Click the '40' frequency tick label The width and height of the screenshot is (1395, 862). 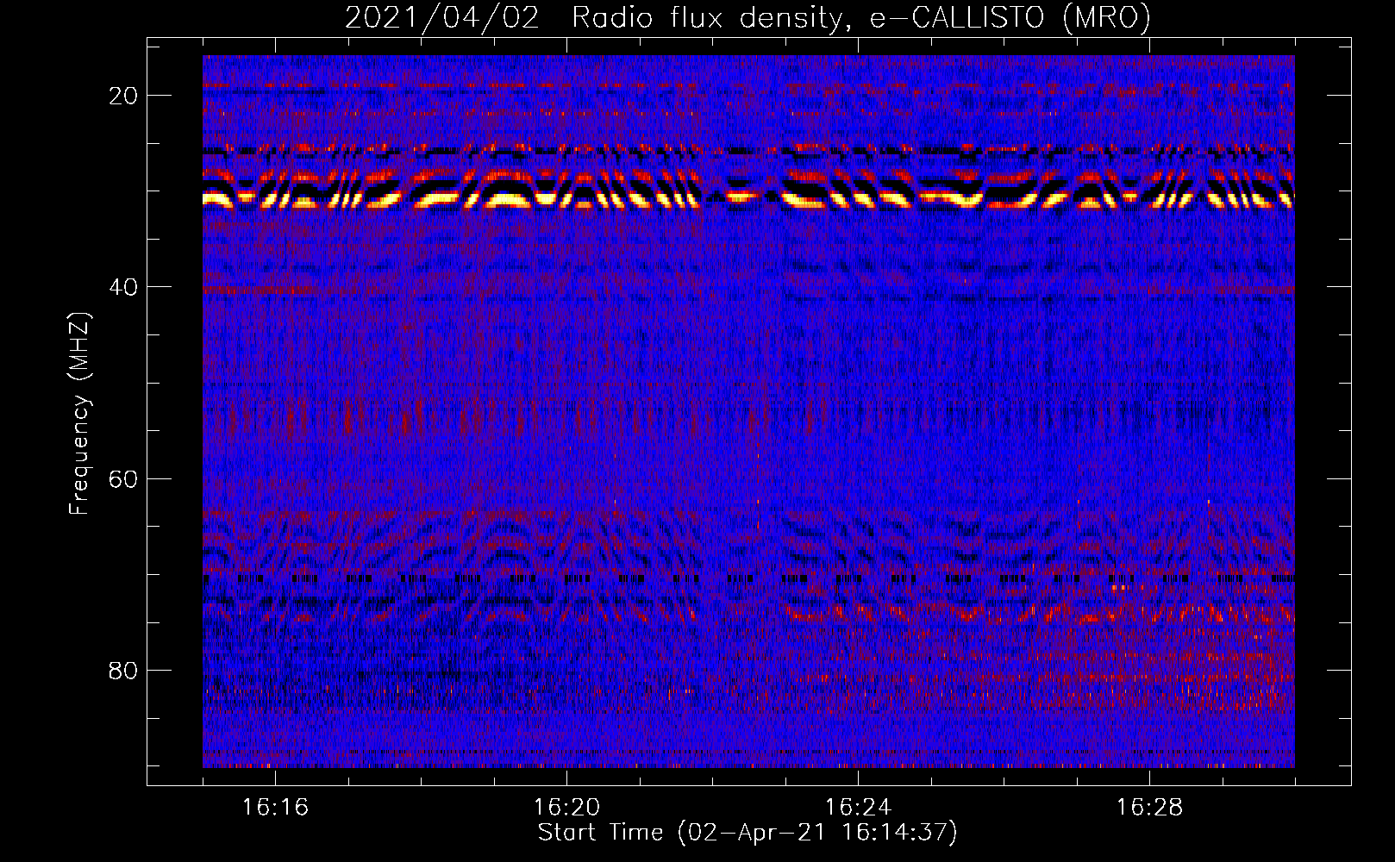(x=124, y=287)
